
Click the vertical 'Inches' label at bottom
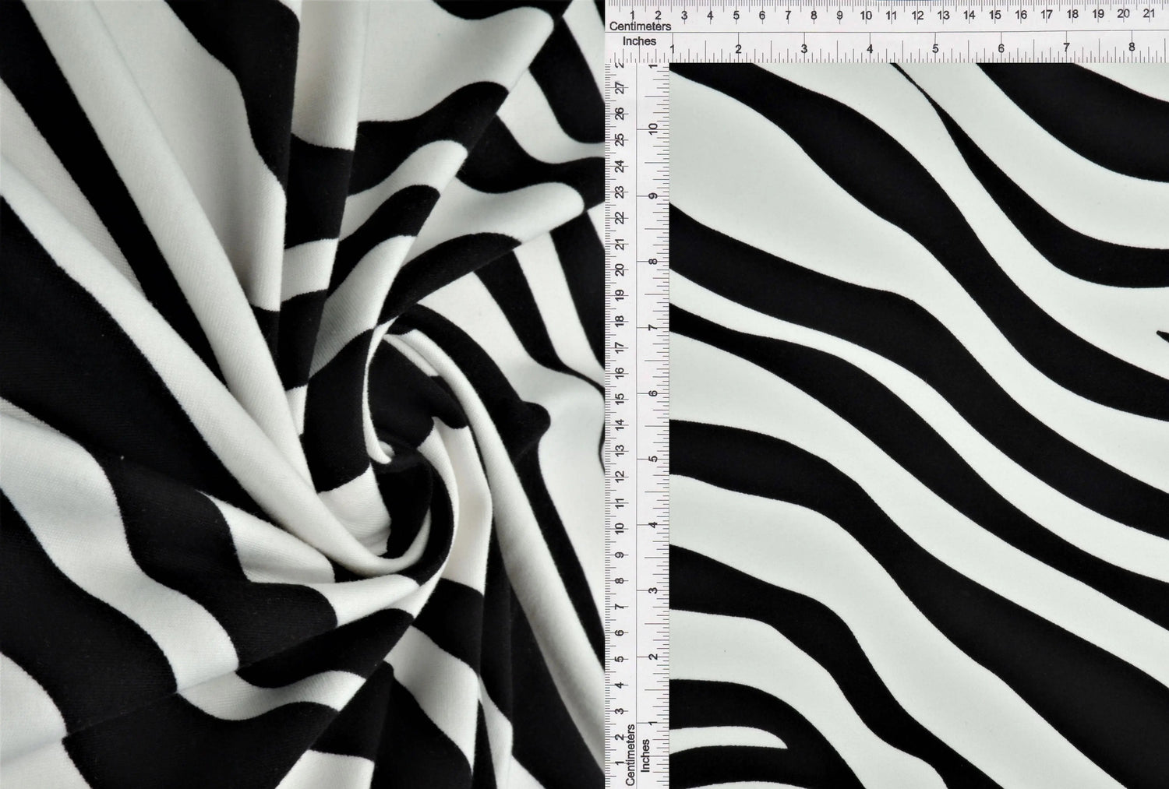coord(645,756)
